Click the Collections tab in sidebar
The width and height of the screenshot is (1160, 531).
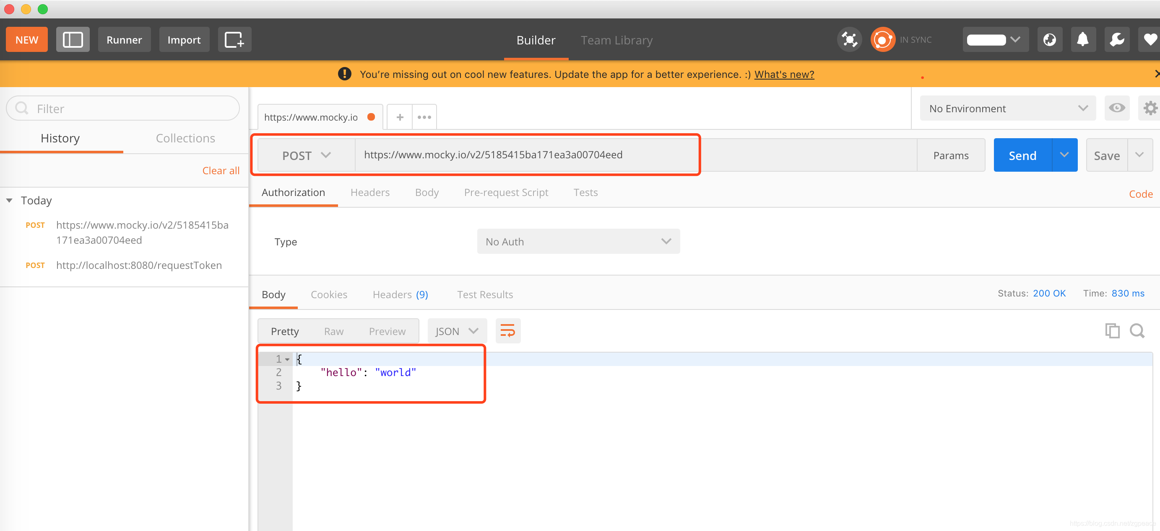pos(185,137)
